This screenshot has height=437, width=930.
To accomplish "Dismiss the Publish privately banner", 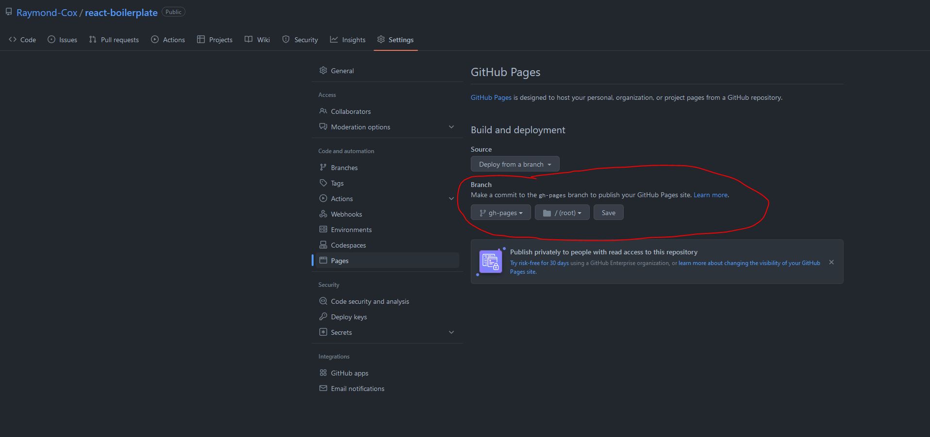I will pos(831,262).
